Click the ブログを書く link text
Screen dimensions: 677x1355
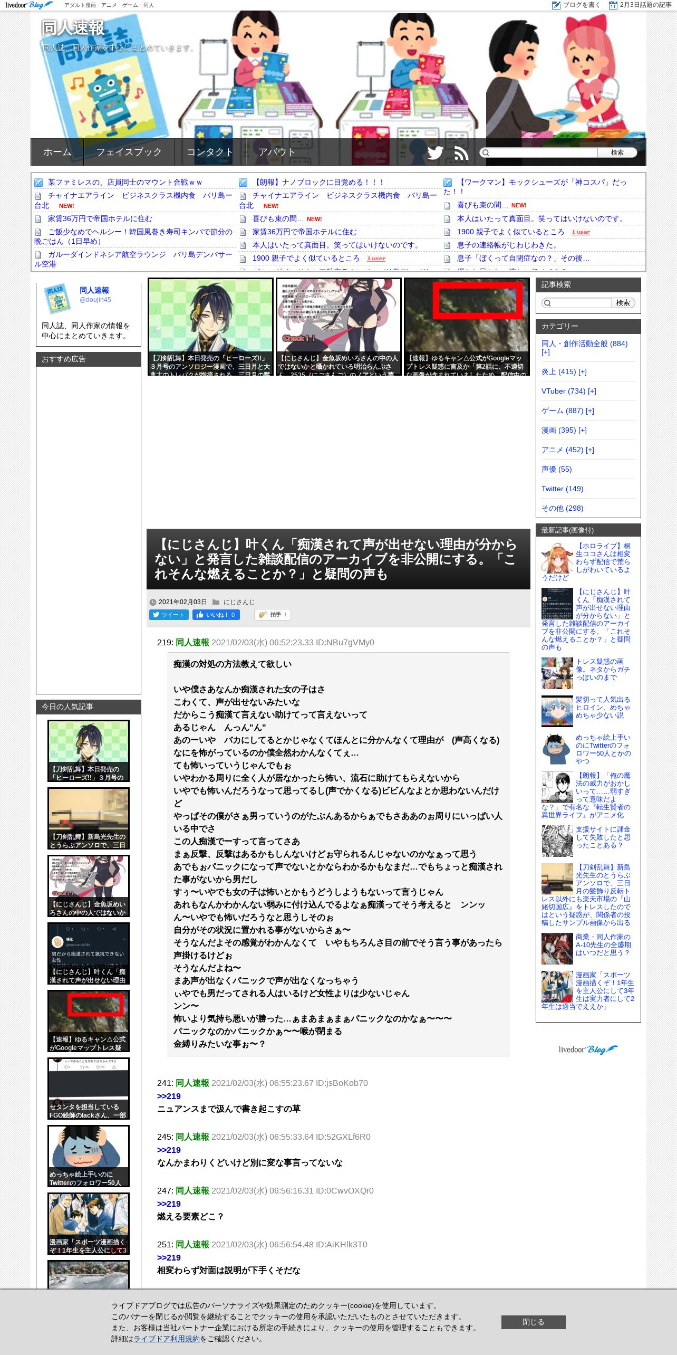[582, 5]
